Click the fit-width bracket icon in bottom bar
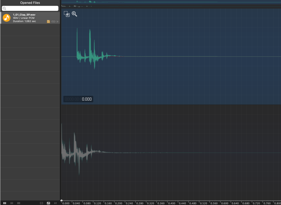The height and width of the screenshot is (205, 281). click(x=41, y=203)
